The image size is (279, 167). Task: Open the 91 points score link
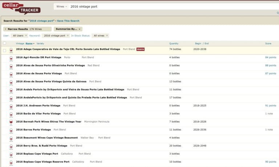271,106
